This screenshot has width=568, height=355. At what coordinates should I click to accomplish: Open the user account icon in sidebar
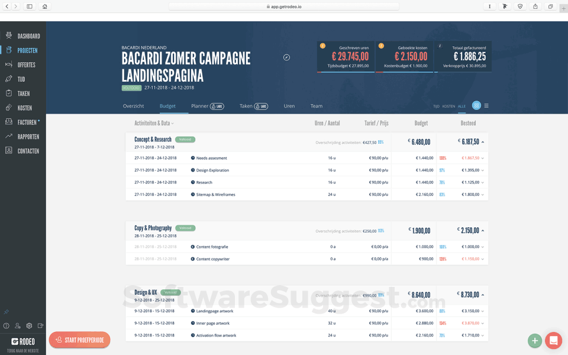[18, 325]
